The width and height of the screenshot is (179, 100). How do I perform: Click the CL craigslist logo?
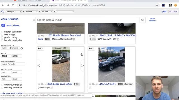click(3, 12)
